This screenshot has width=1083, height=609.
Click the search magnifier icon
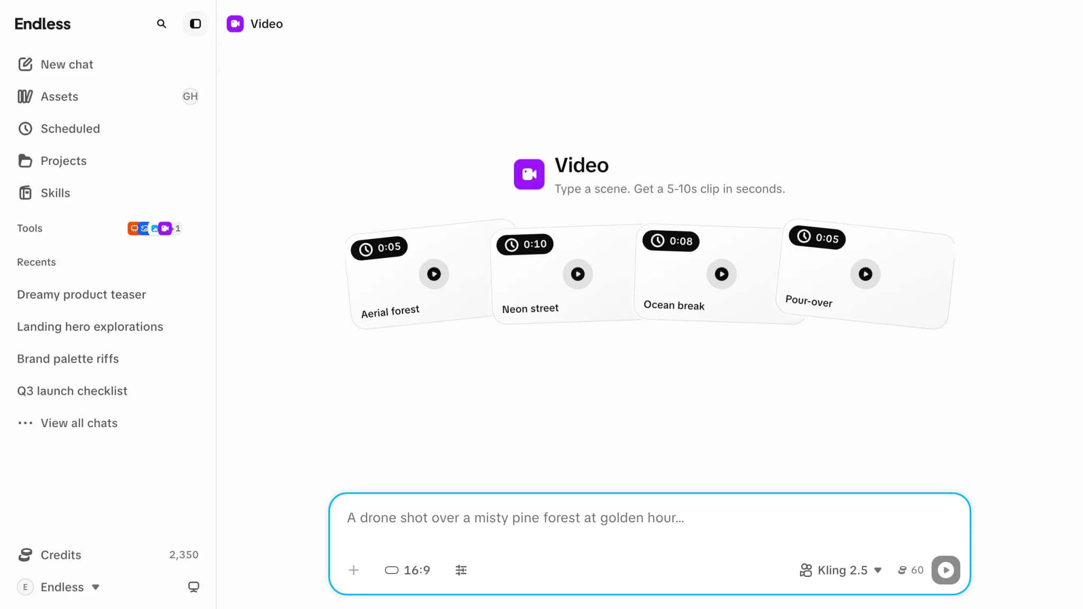click(x=161, y=24)
